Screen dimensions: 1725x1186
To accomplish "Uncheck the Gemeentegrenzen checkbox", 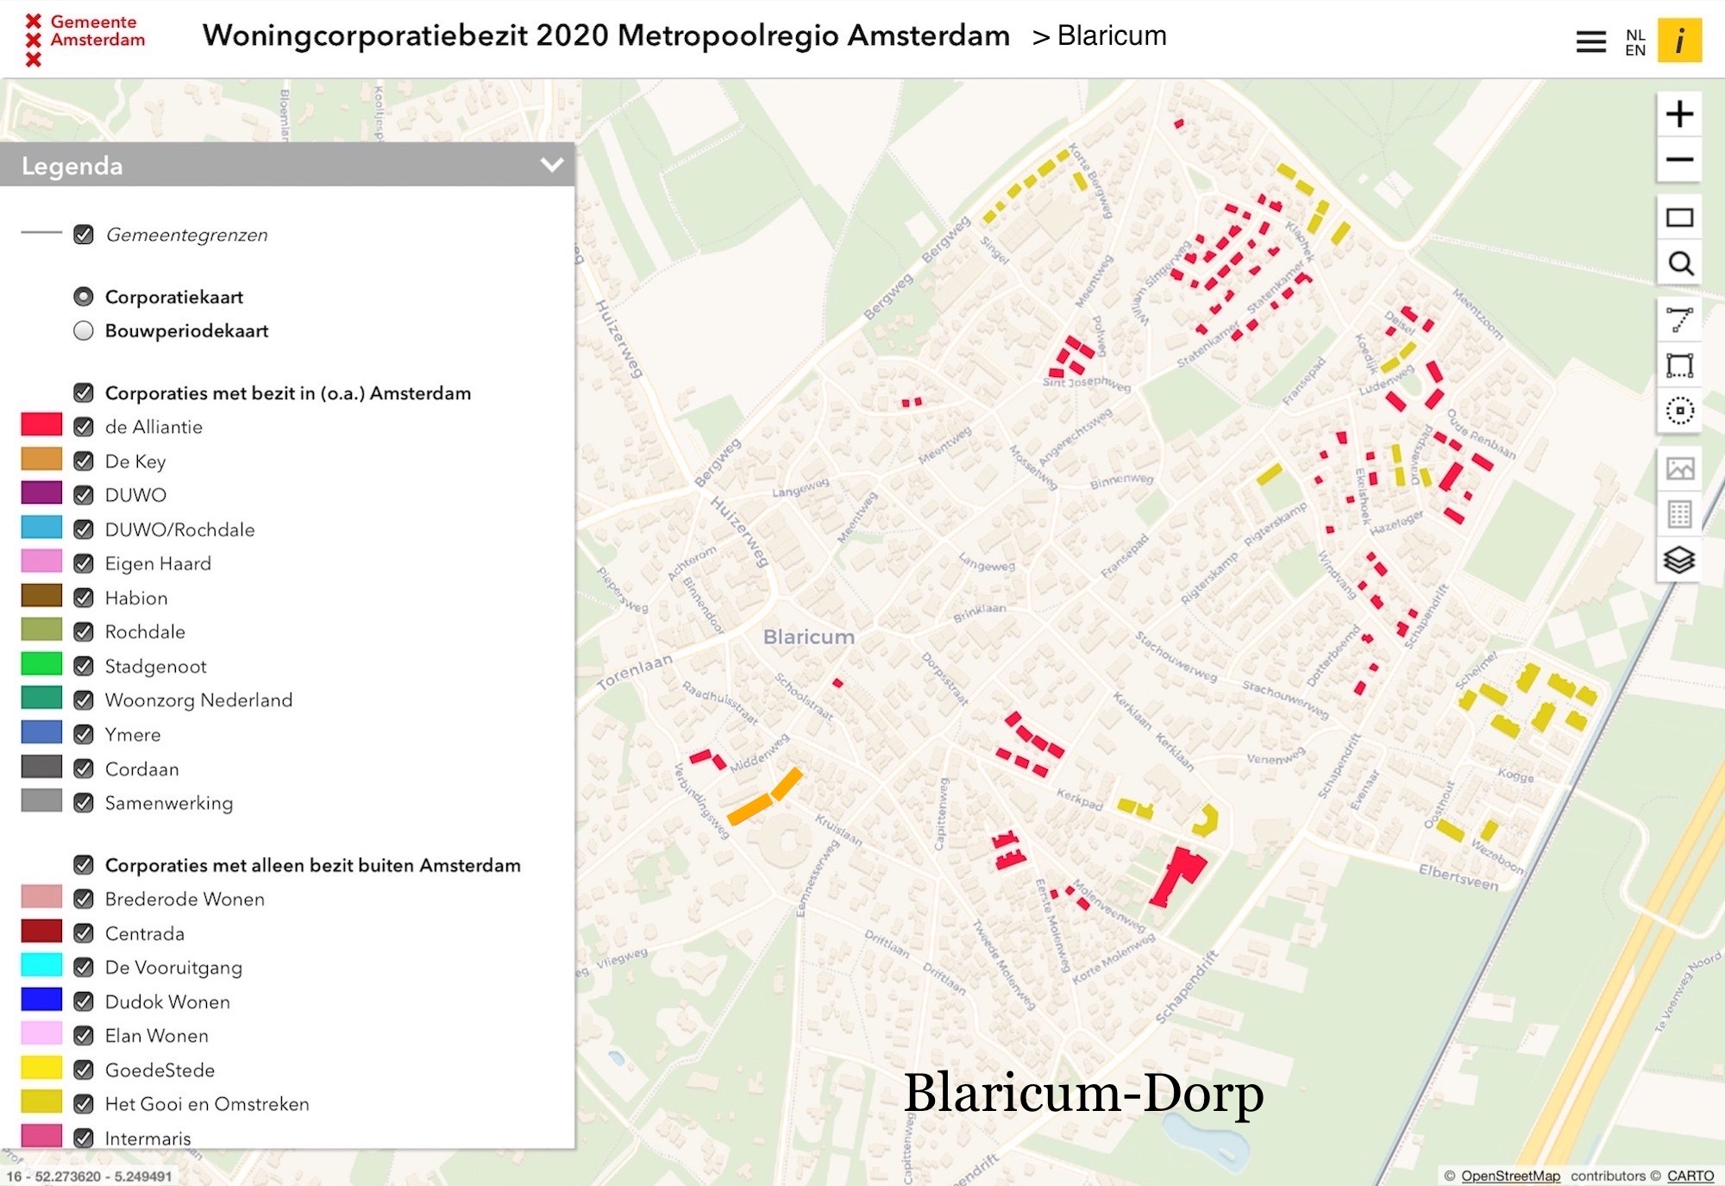I will pos(84,235).
